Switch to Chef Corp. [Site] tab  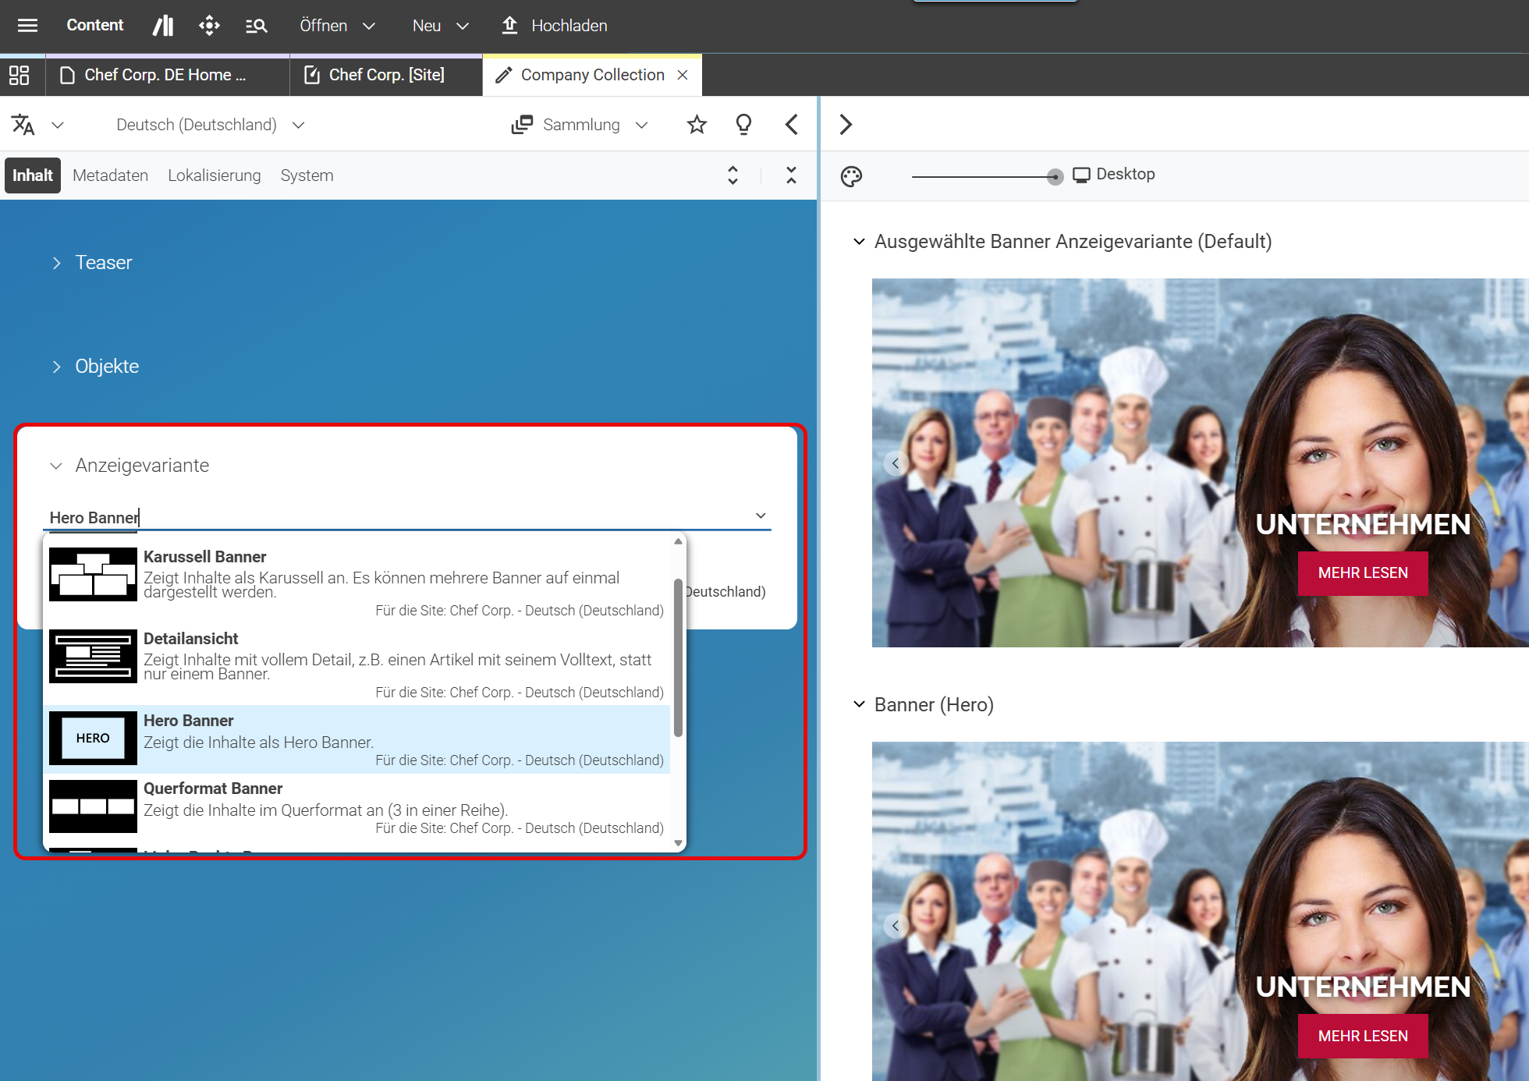coord(386,75)
